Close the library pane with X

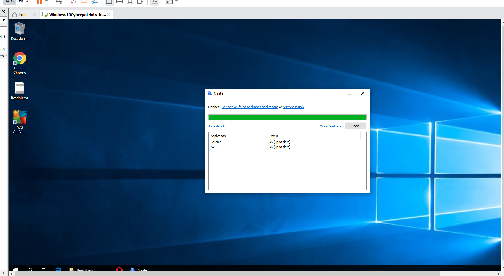[4, 12]
